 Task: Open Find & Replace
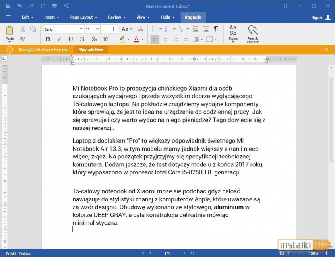[x=252, y=34]
